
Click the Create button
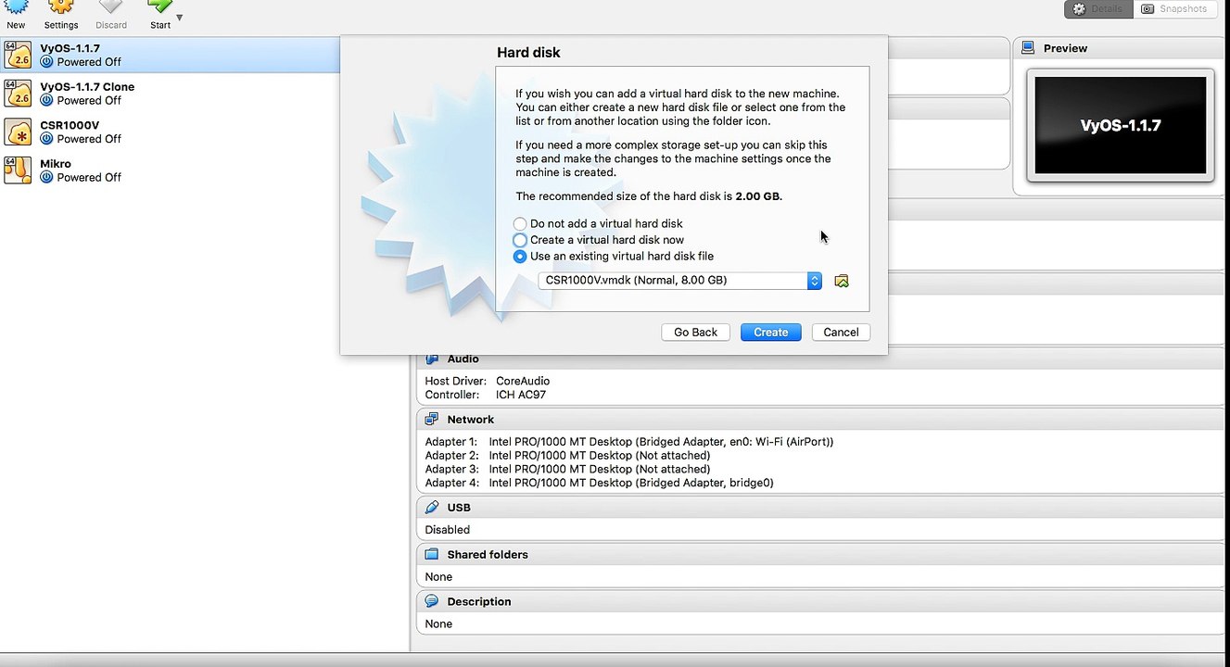pyautogui.click(x=770, y=333)
